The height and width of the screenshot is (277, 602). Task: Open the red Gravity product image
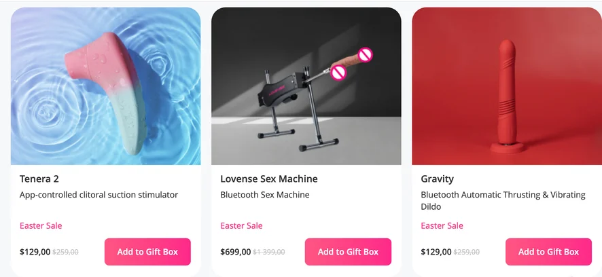pyautogui.click(x=507, y=86)
